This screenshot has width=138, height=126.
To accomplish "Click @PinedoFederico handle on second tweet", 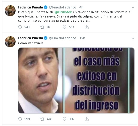I will click(x=62, y=38).
